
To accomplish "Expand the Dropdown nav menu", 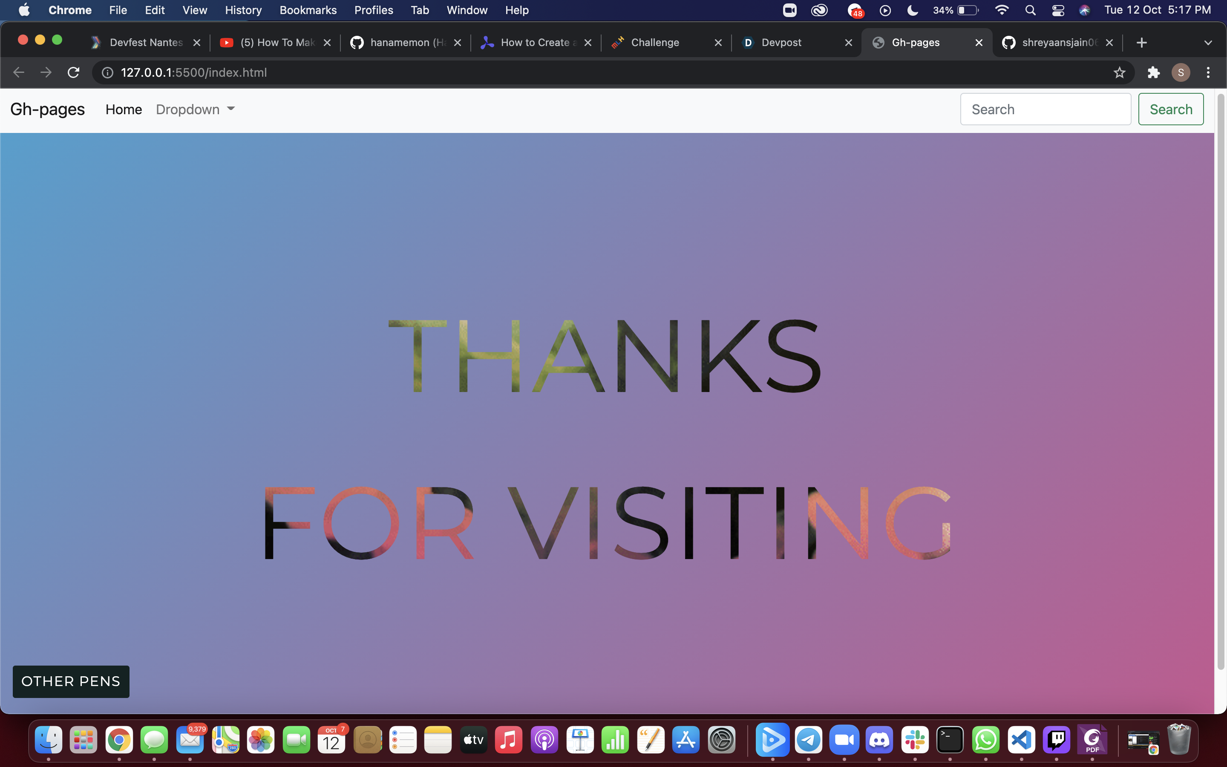I will point(195,110).
